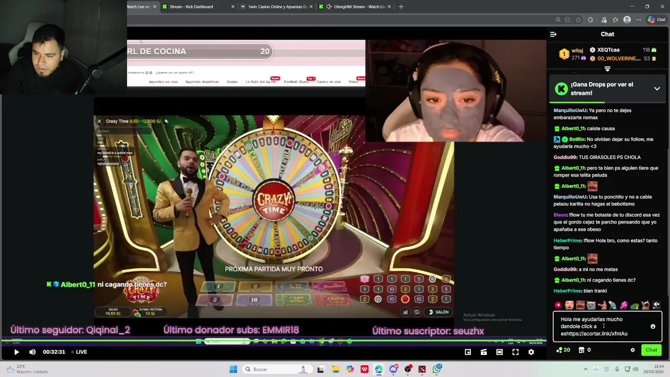Open the clip creation icon

[x=484, y=352]
